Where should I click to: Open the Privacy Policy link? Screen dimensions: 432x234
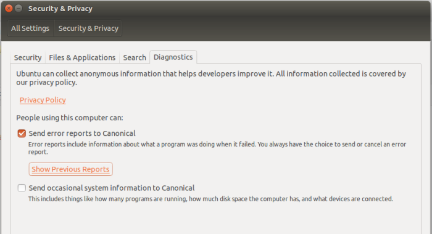[43, 100]
